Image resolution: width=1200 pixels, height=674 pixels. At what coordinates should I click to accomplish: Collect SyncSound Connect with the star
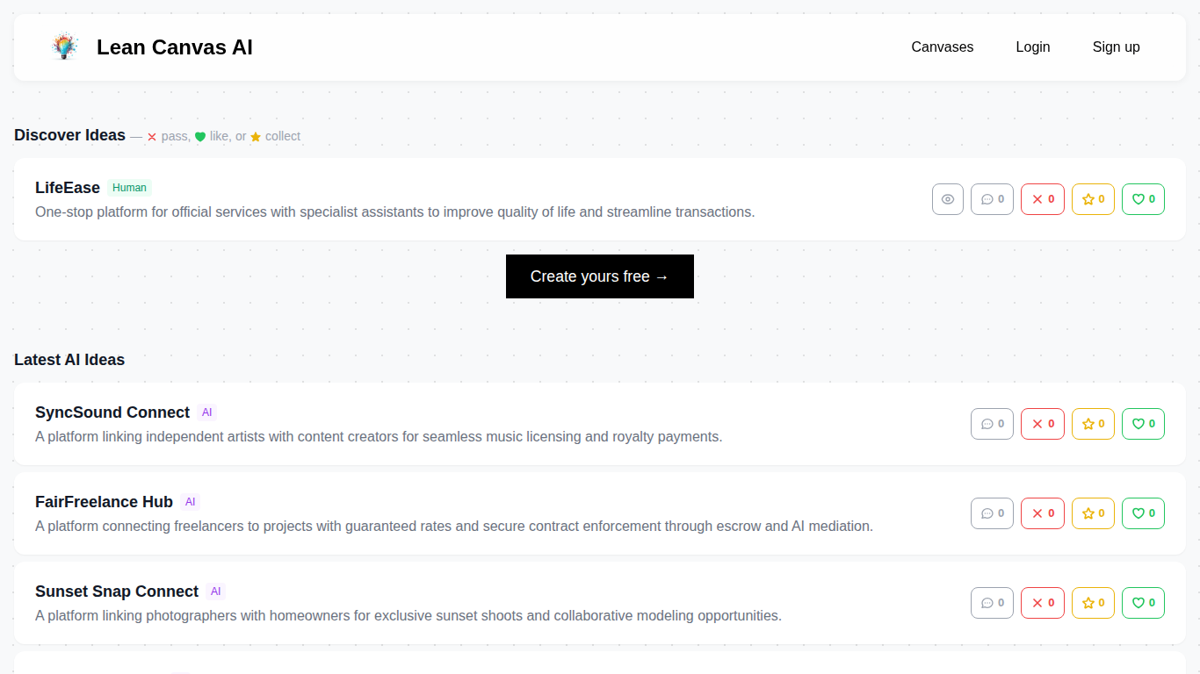[1093, 424]
